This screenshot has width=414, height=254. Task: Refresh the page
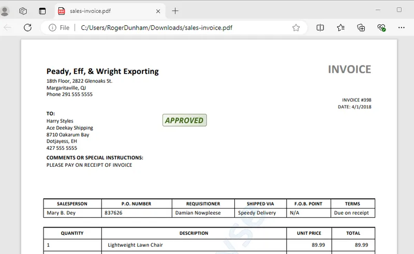[28, 27]
